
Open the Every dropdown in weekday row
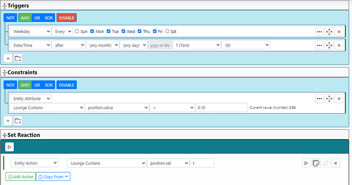click(x=62, y=32)
